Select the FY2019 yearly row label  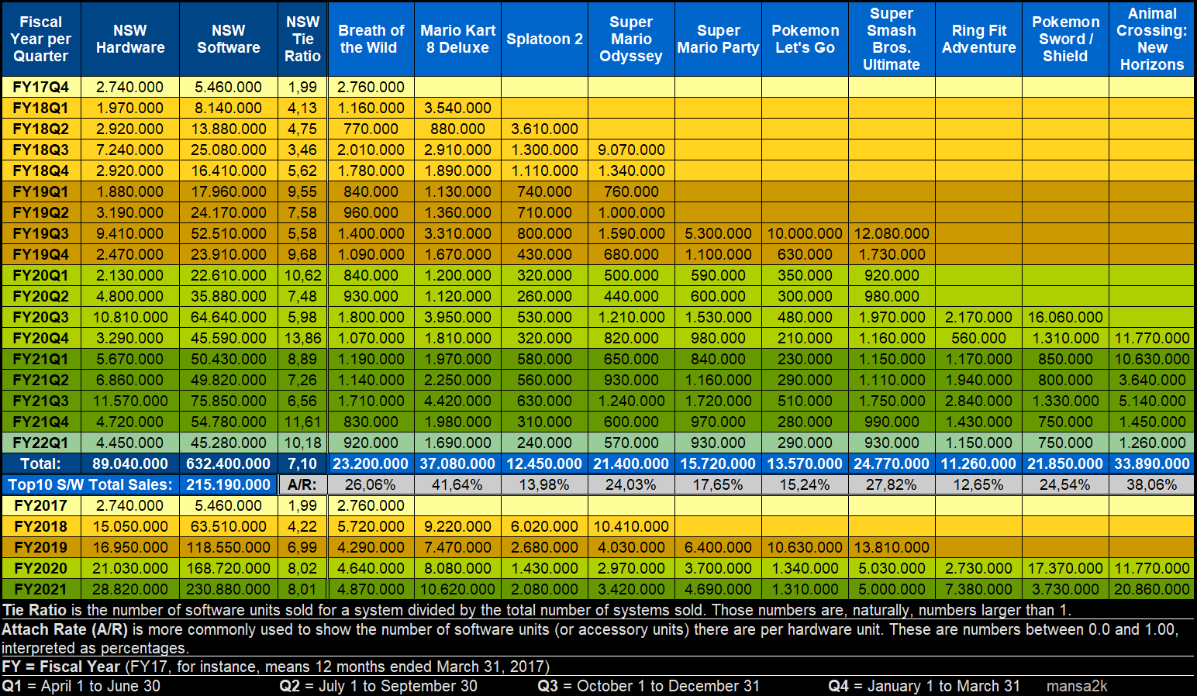pos(41,547)
